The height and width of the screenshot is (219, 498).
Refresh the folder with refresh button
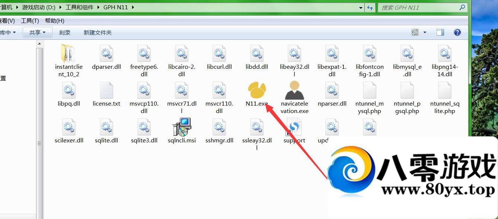370,7
